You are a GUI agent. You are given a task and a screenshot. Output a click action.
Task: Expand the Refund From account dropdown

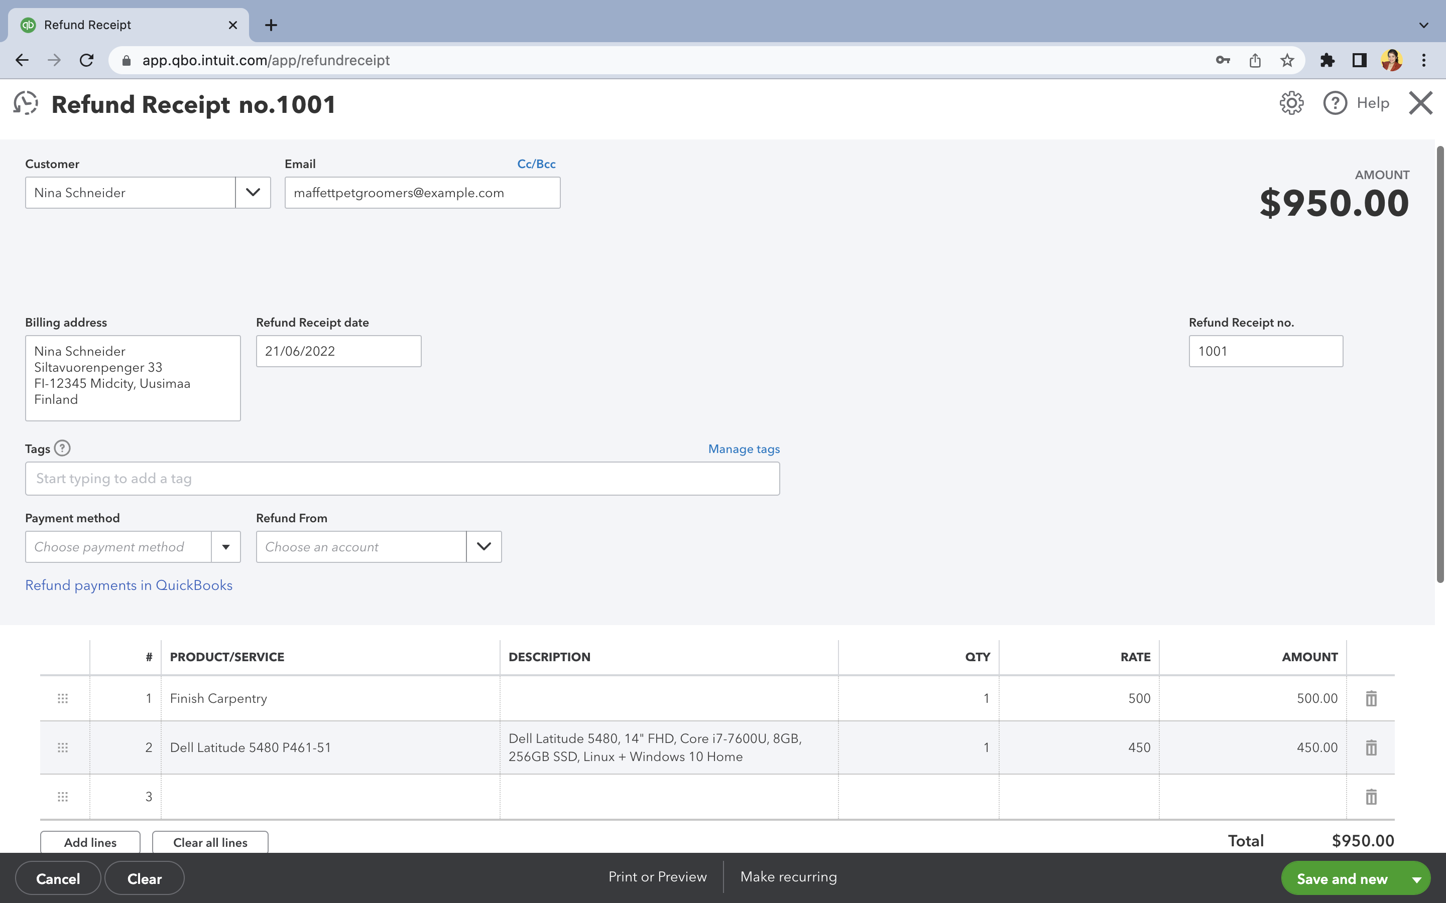pyautogui.click(x=484, y=547)
